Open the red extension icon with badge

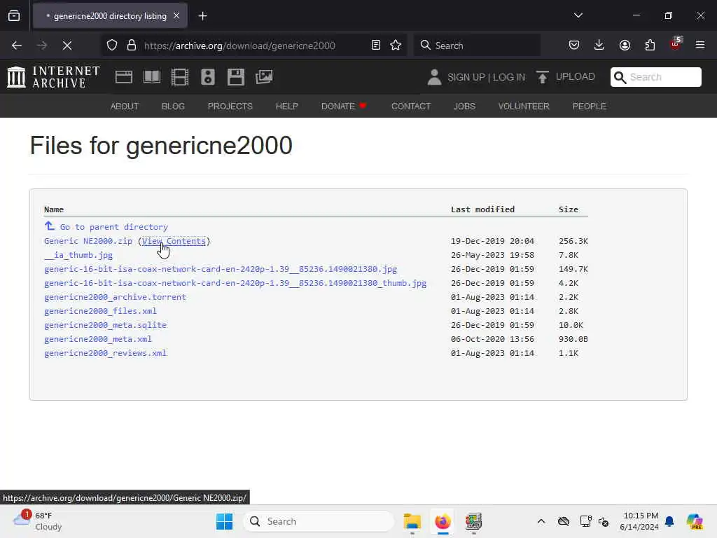click(x=676, y=44)
